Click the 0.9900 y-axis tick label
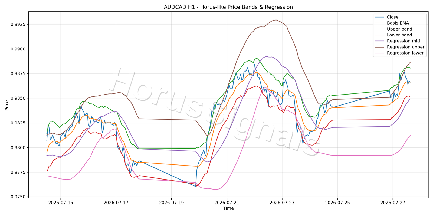 (18, 49)
